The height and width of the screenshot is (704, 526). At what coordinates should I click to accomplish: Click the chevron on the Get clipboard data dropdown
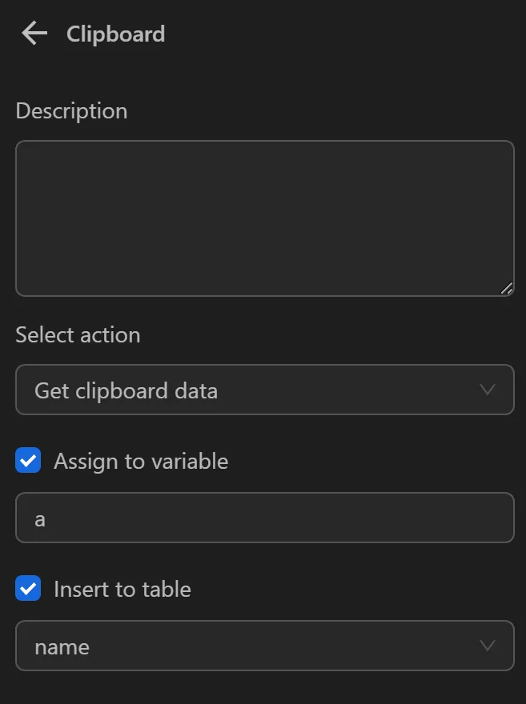pos(488,390)
